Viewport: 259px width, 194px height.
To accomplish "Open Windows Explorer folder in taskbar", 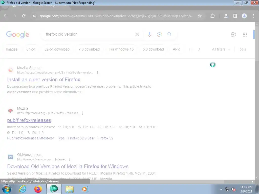I will [70, 189].
